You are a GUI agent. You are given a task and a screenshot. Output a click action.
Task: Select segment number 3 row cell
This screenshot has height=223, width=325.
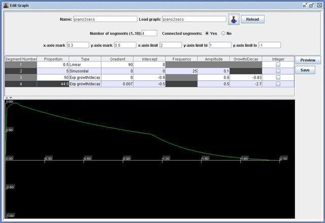click(21, 78)
